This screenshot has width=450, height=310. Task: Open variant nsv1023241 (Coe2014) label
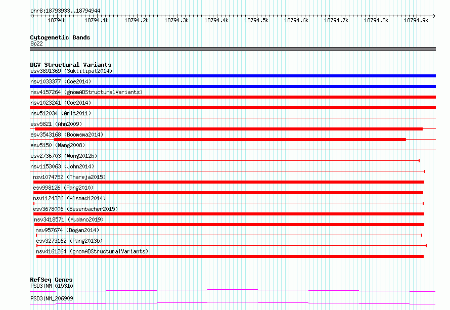point(61,103)
